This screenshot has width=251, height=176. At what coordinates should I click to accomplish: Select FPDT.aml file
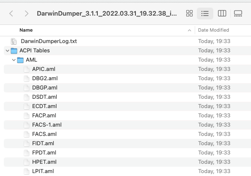coord(44,152)
